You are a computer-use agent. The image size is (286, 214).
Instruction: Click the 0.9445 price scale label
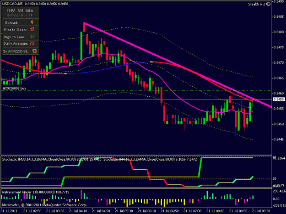[279, 140]
